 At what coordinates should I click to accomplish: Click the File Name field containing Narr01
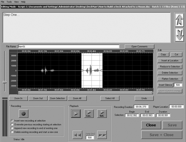68,47
